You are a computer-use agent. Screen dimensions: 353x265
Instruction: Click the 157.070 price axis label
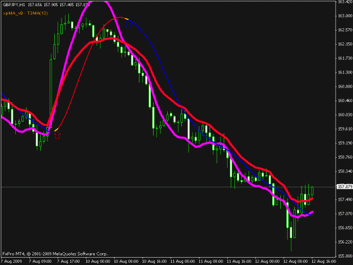click(x=345, y=214)
